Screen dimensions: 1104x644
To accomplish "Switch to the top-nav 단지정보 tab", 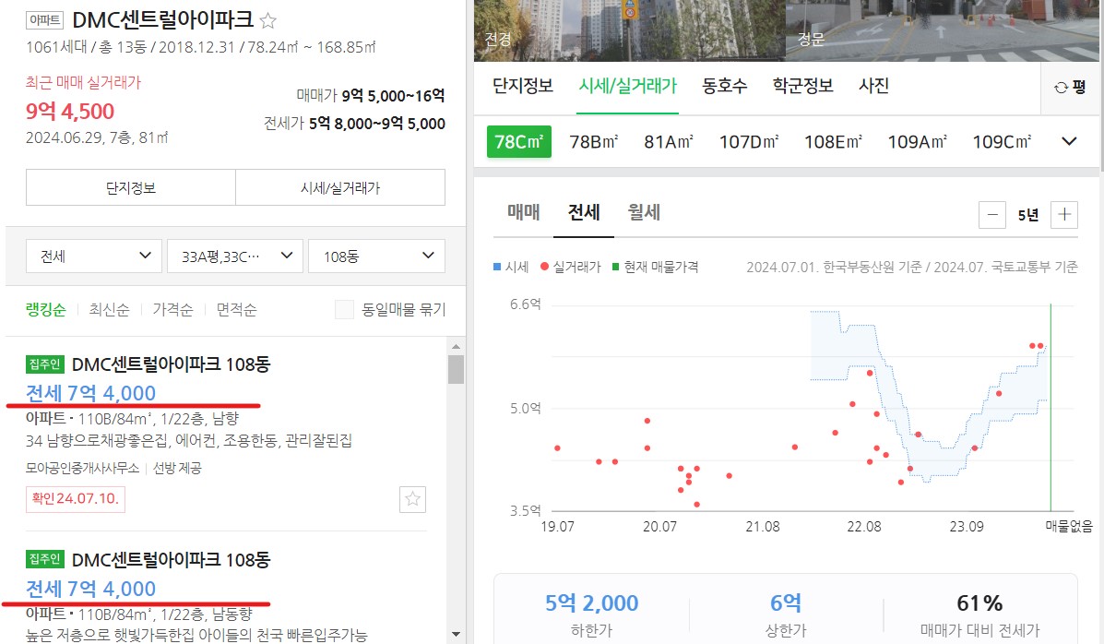I will click(522, 86).
